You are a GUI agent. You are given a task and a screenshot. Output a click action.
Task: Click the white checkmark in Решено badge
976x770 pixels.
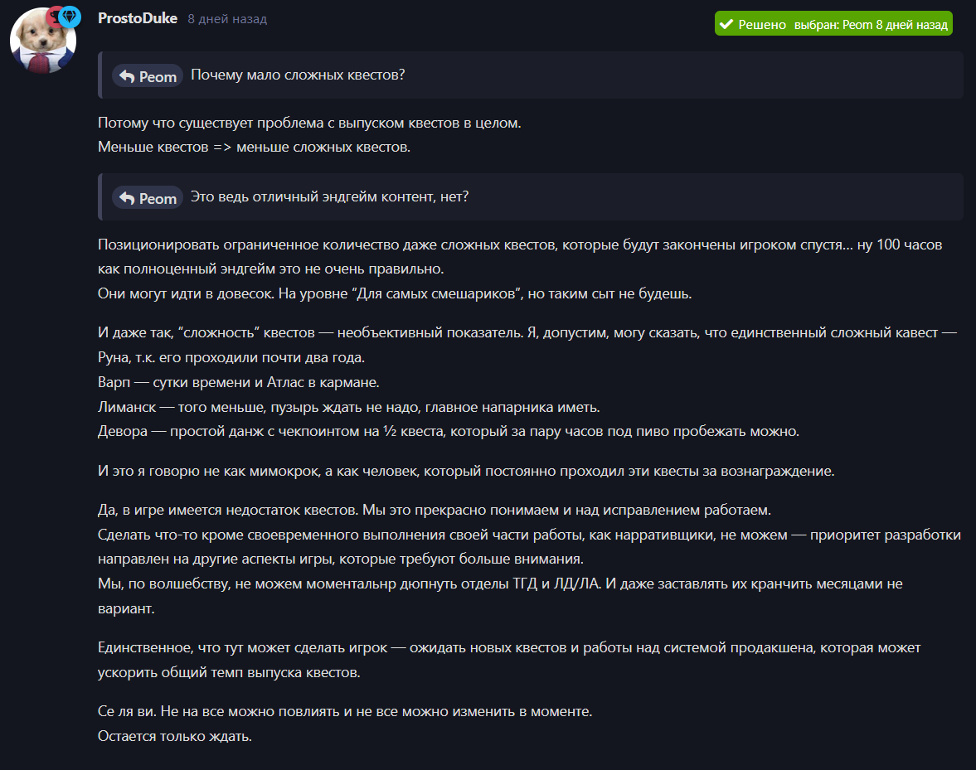(x=726, y=24)
